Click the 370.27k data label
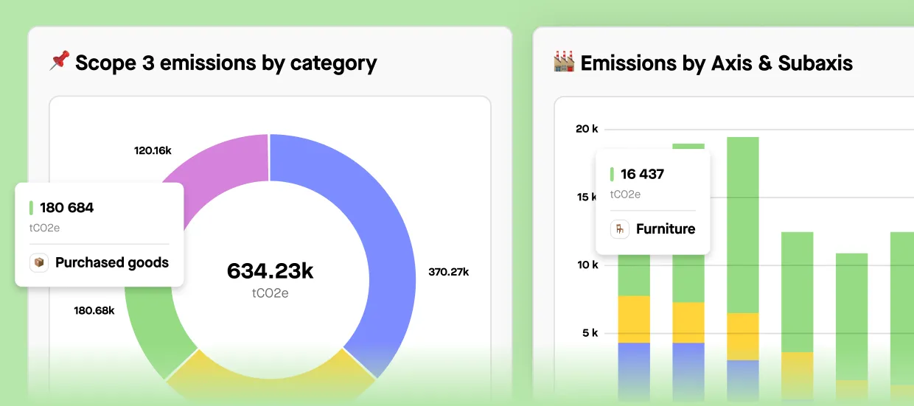The height and width of the screenshot is (406, 914). coord(448,272)
